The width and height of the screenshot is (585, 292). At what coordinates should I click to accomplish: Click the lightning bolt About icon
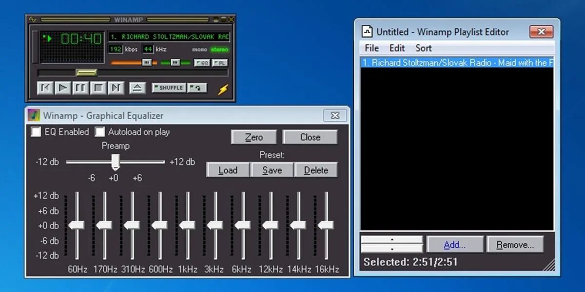(223, 90)
